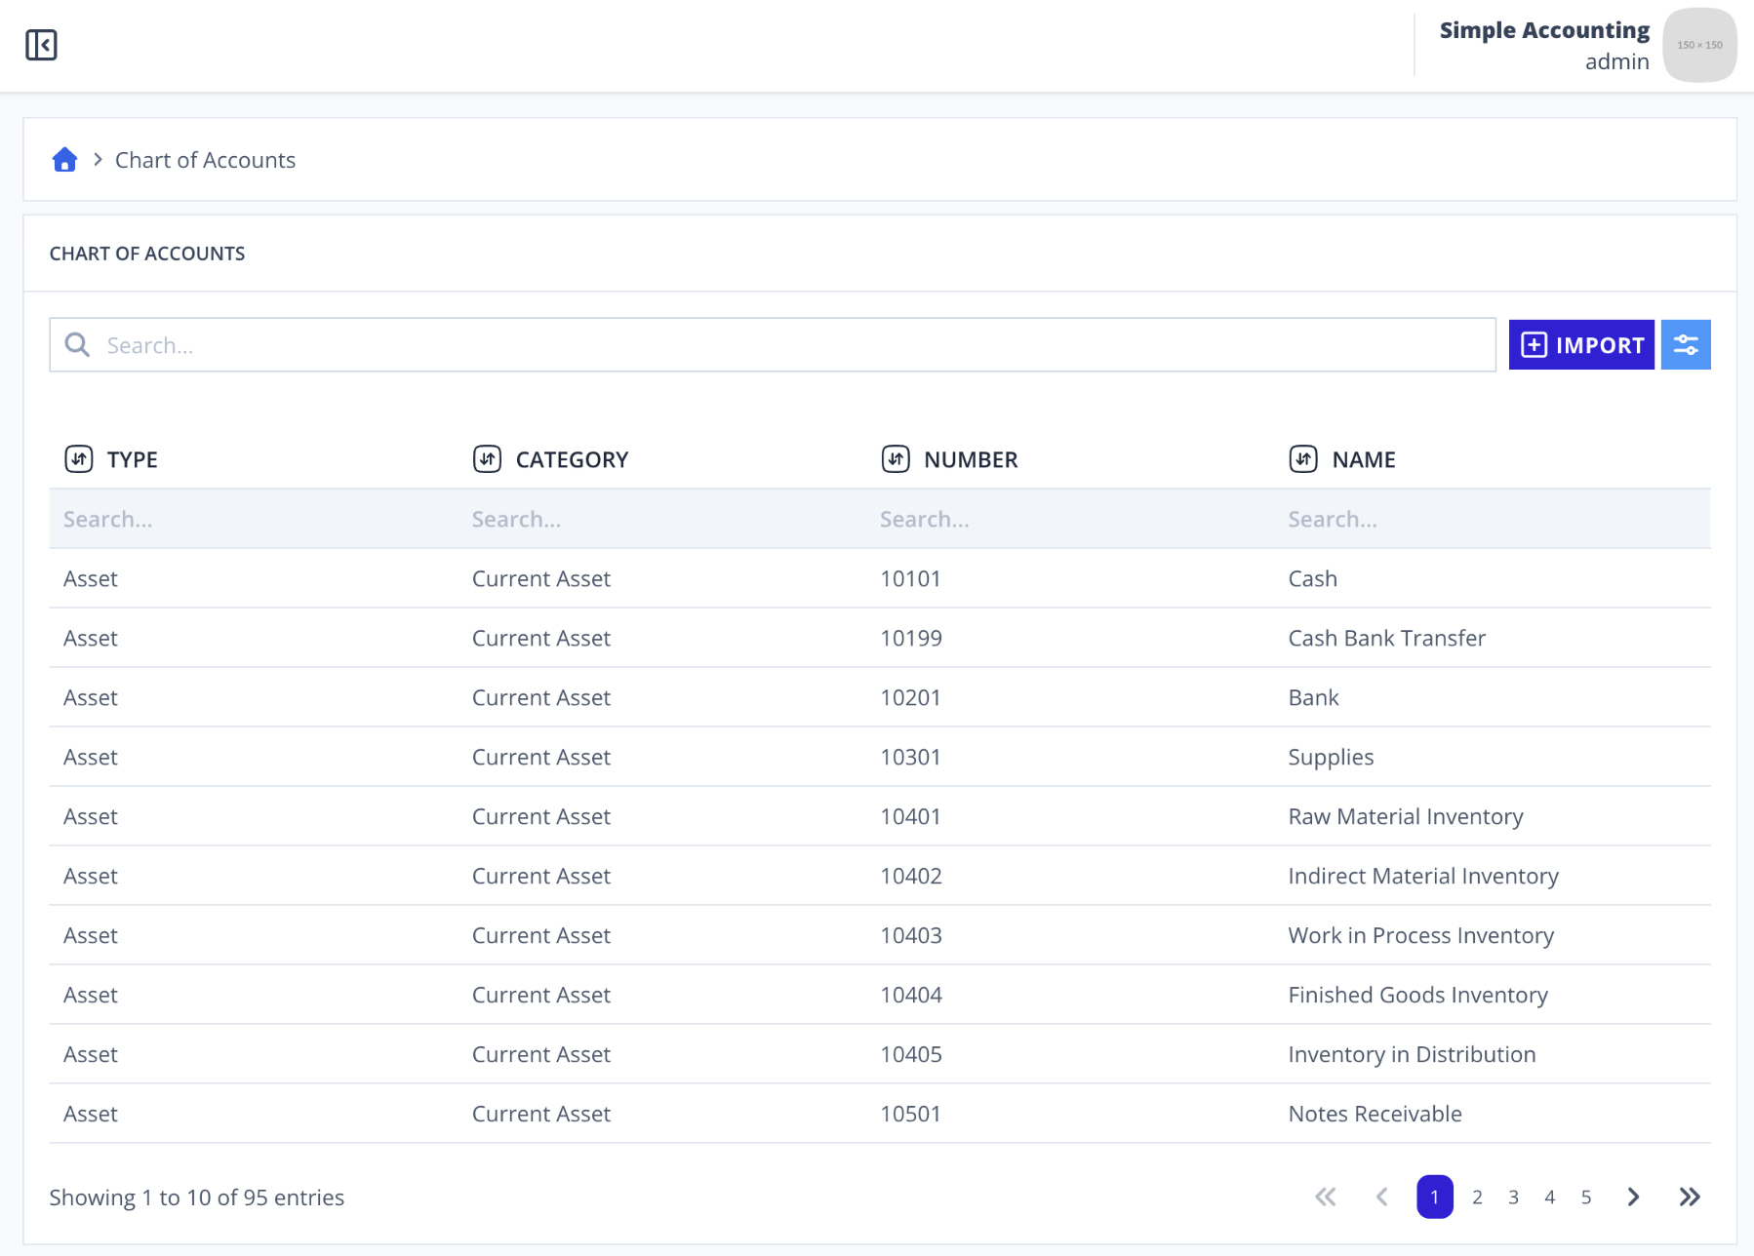Go to next page chevron

click(x=1633, y=1197)
